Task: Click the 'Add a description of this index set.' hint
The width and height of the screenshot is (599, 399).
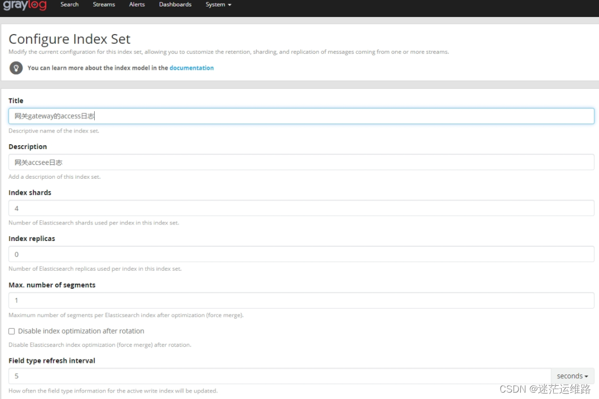Action: (55, 177)
